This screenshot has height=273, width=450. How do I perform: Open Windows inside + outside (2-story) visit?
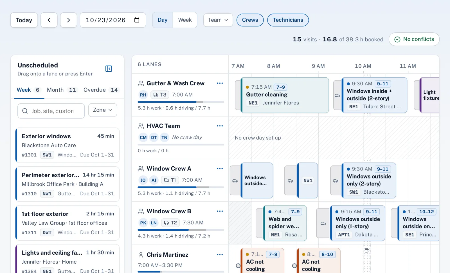(x=374, y=95)
